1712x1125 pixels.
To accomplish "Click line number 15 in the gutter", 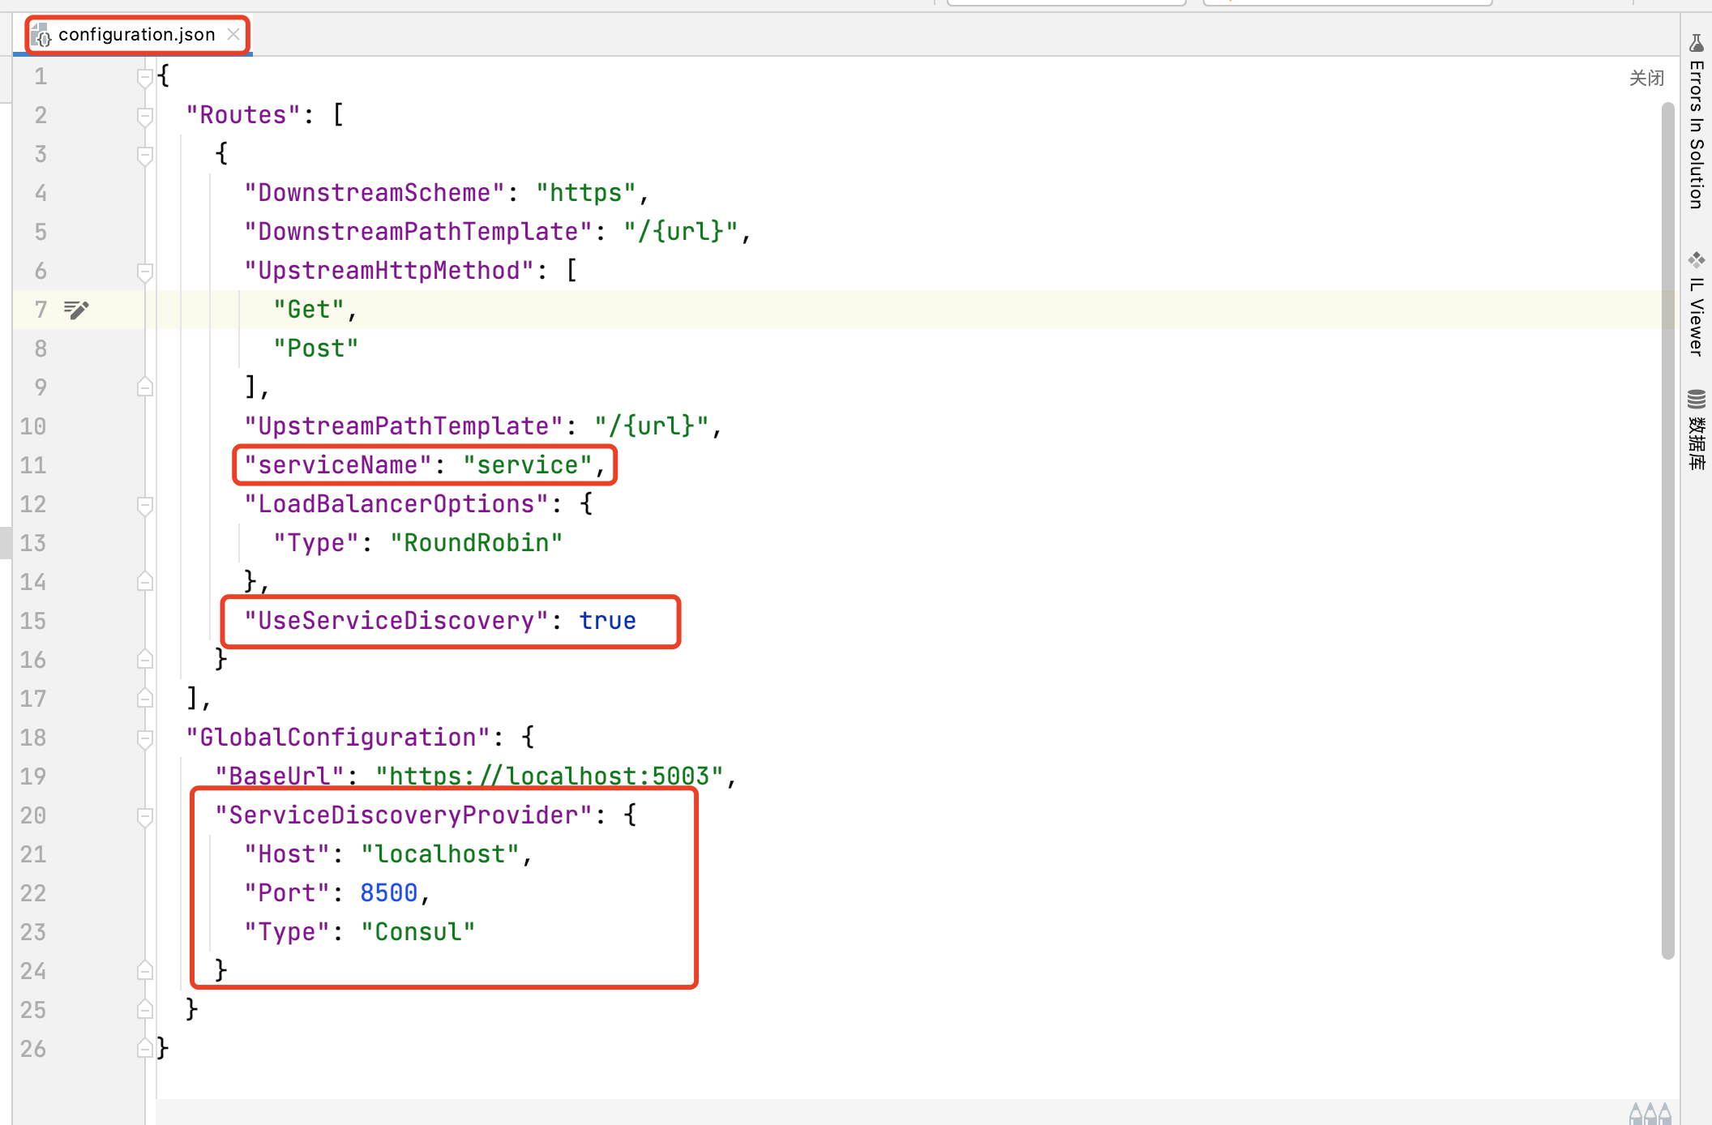I will (x=33, y=621).
